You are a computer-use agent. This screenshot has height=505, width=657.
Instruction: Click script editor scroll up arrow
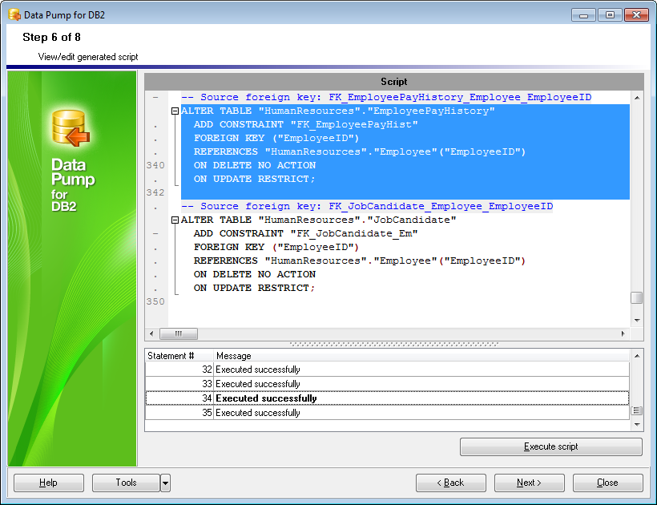point(637,98)
